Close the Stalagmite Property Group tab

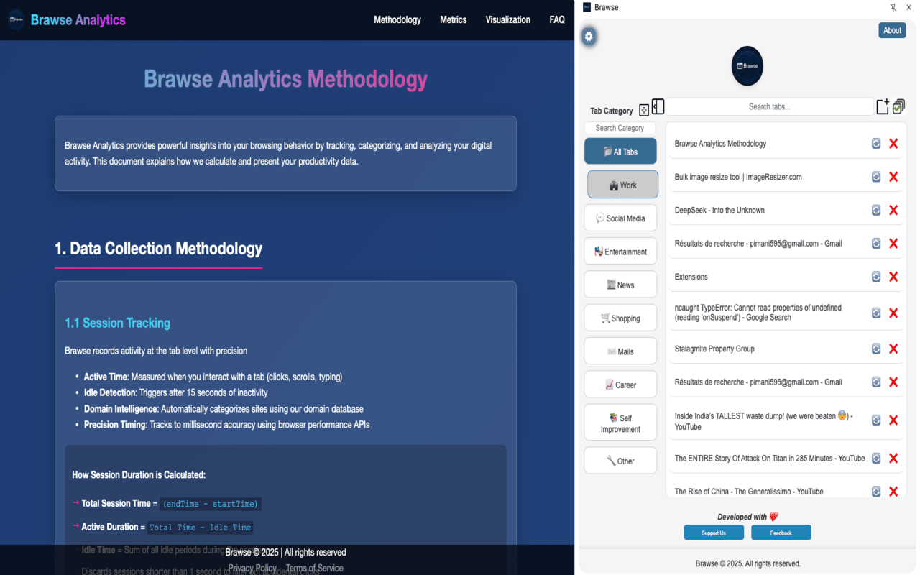(893, 349)
